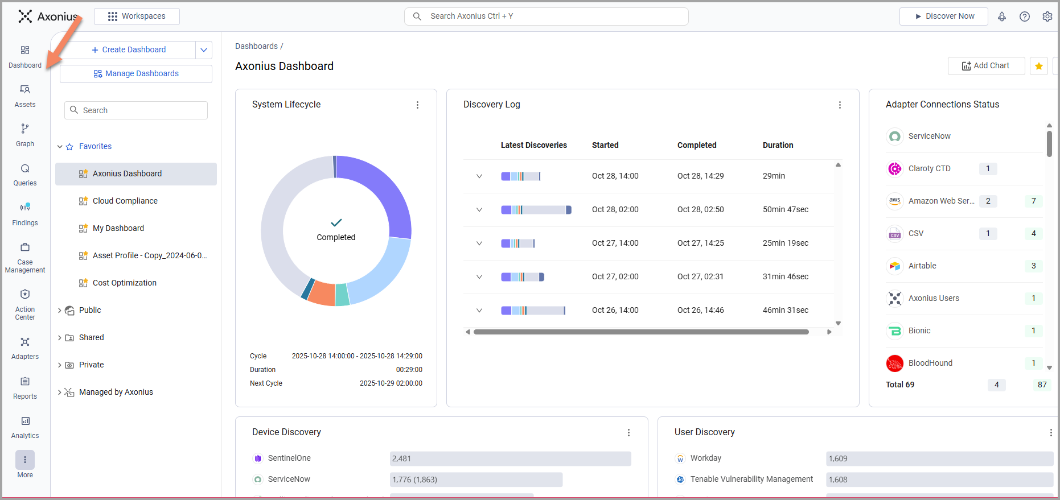
Task: Click Axonius Users adapter row
Action: click(964, 299)
